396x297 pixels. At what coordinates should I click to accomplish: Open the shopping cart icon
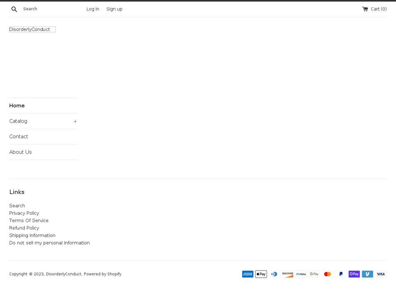pyautogui.click(x=365, y=9)
